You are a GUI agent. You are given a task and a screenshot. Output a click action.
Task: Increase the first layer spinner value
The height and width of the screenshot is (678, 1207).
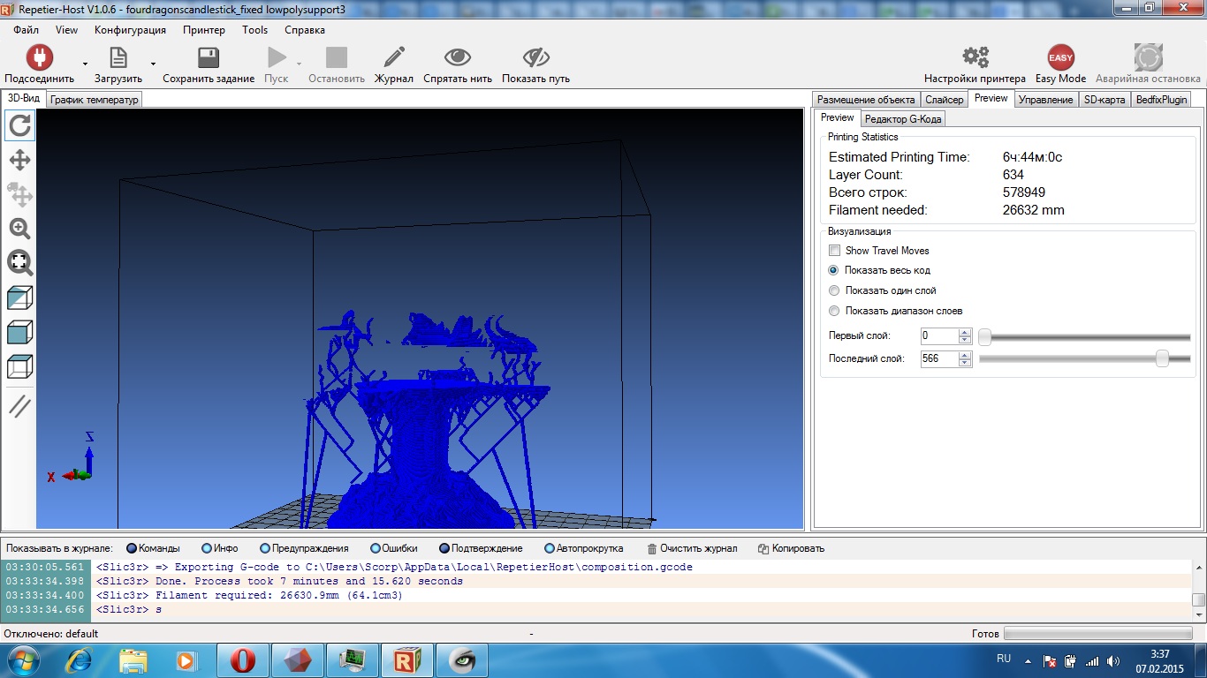pos(965,333)
